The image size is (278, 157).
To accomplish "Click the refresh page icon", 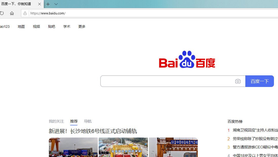I will 2,13.
